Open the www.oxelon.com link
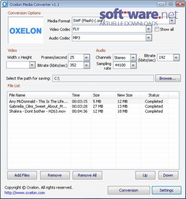The image size is (186, 199). click(x=25, y=193)
